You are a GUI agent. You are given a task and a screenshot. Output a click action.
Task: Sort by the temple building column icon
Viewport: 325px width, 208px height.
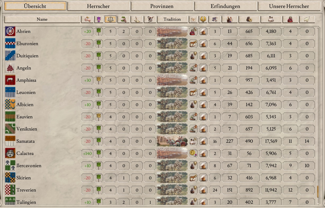(x=193, y=19)
